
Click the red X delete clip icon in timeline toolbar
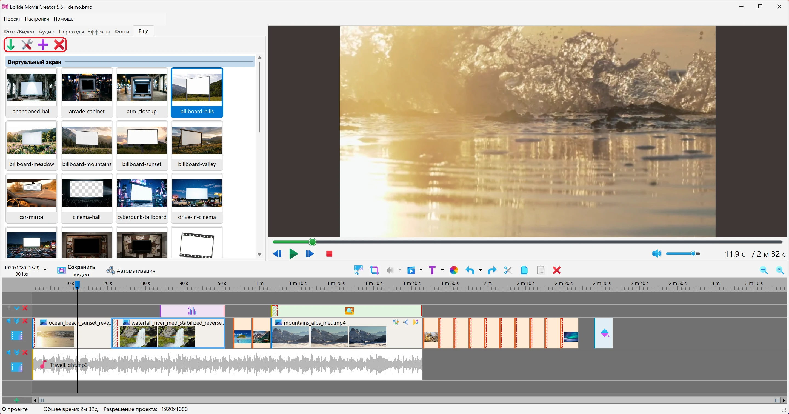click(x=556, y=270)
